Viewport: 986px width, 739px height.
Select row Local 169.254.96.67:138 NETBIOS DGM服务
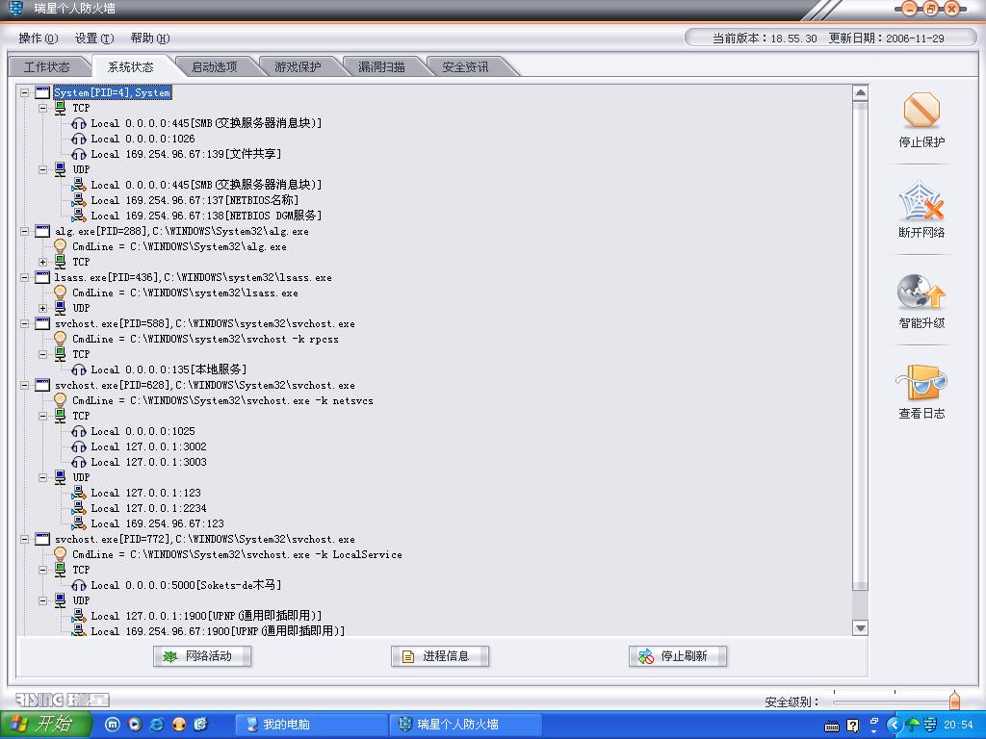pos(206,216)
